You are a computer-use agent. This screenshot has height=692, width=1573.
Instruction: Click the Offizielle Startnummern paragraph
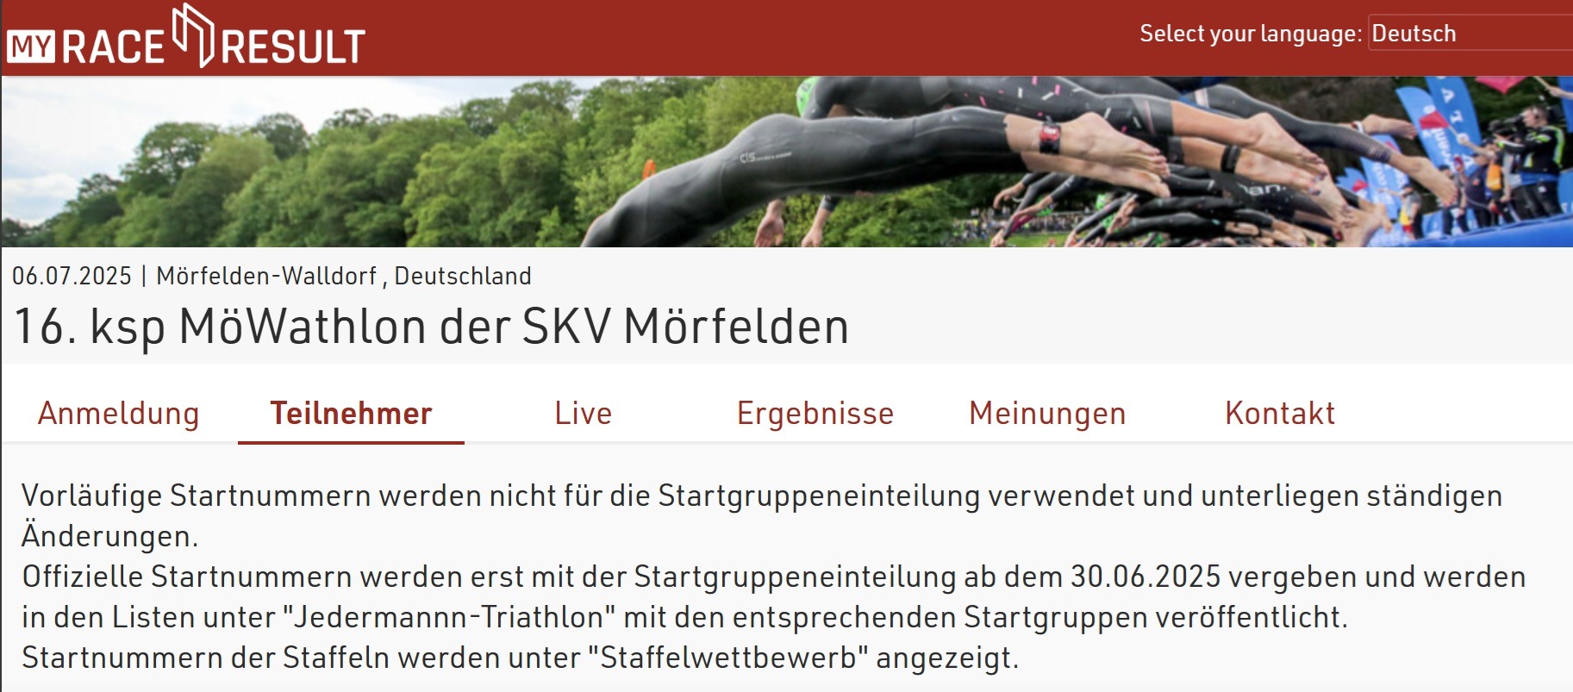(774, 596)
